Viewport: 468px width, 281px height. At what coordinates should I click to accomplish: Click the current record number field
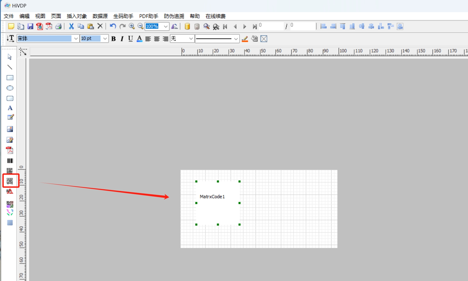(271, 26)
